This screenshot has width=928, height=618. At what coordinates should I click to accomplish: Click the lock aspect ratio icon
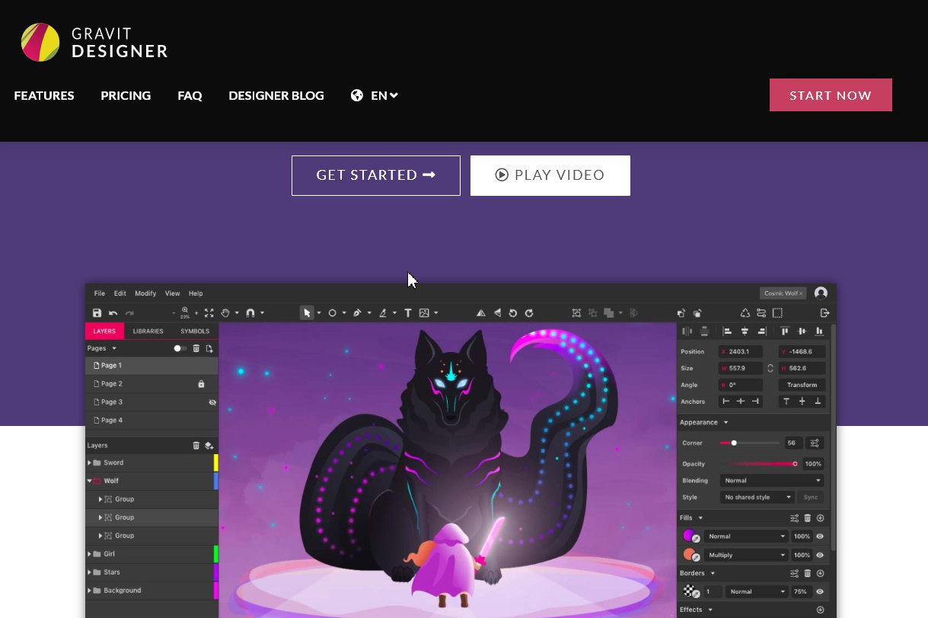770,368
